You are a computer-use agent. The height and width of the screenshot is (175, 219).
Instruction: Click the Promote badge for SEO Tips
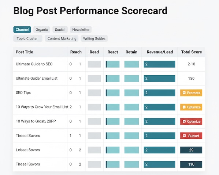coord(191,93)
